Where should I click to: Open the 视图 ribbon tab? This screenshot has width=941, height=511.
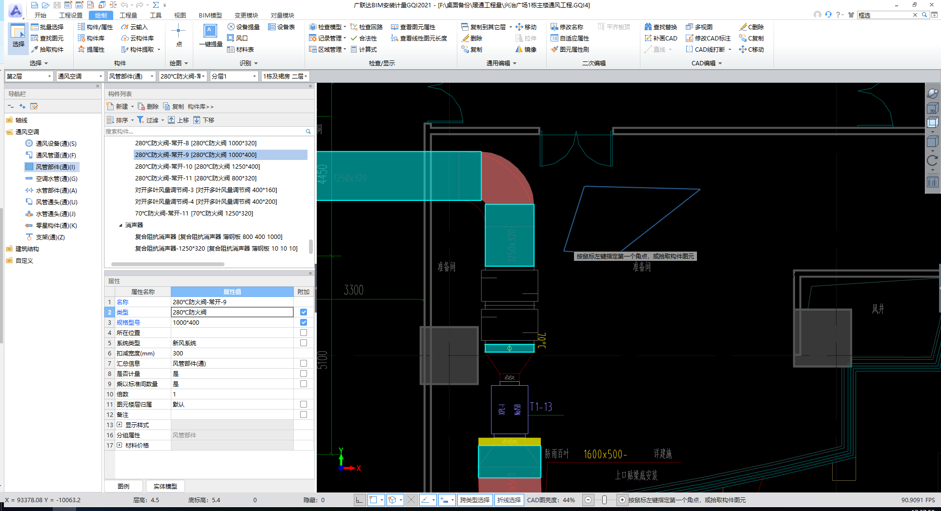[x=180, y=15]
